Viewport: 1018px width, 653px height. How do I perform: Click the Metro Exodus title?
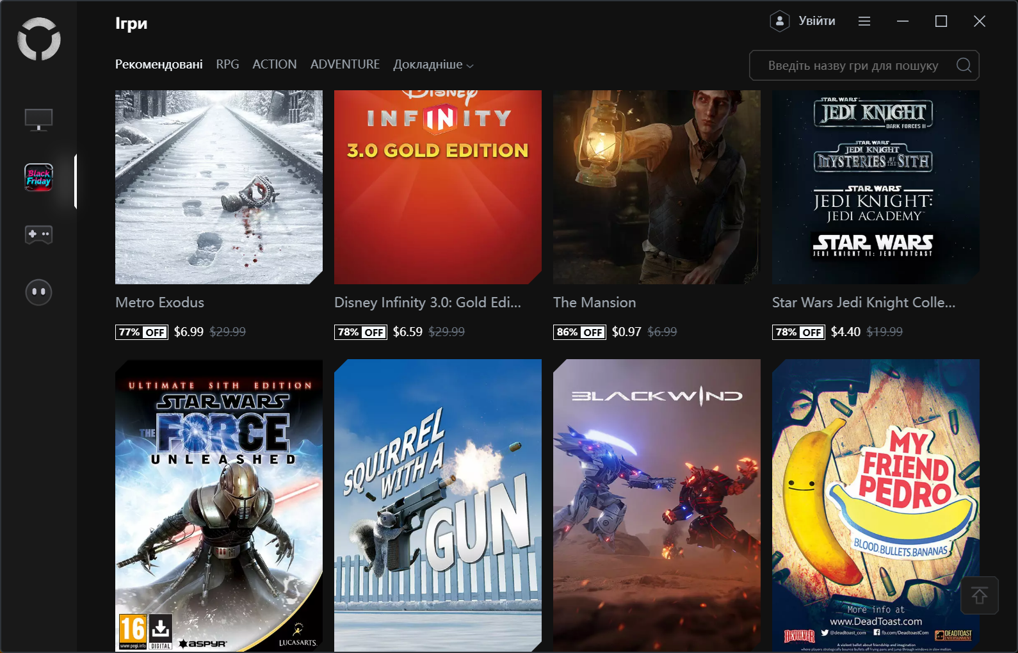(x=160, y=302)
